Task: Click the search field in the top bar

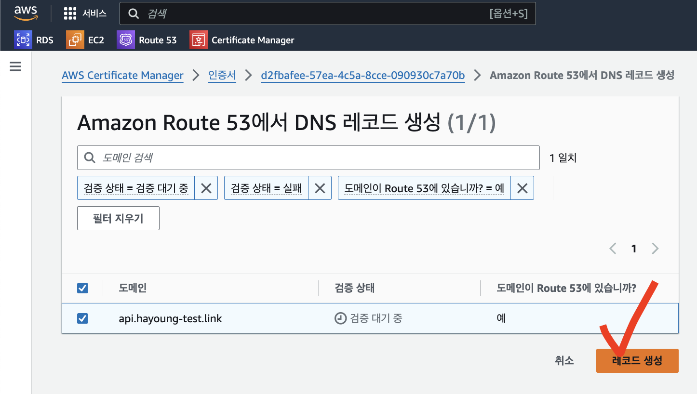Action: pyautogui.click(x=328, y=13)
